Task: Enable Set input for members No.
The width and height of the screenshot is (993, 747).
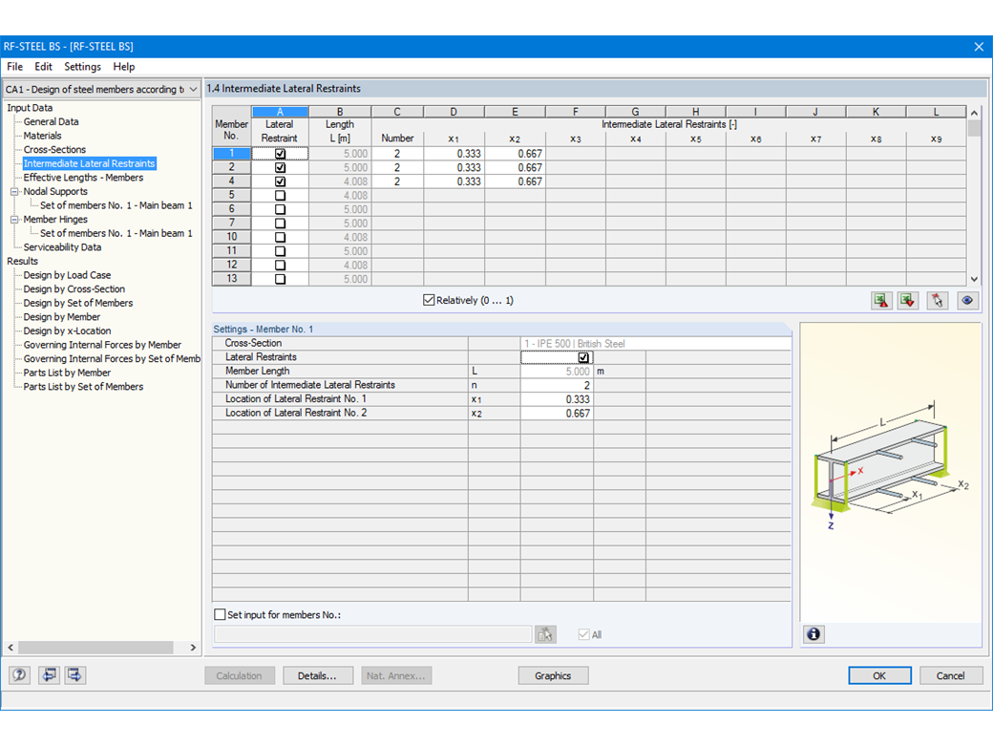Action: 220,614
